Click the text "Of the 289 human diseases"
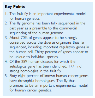This screenshot has height=98, width=95. [32, 61]
